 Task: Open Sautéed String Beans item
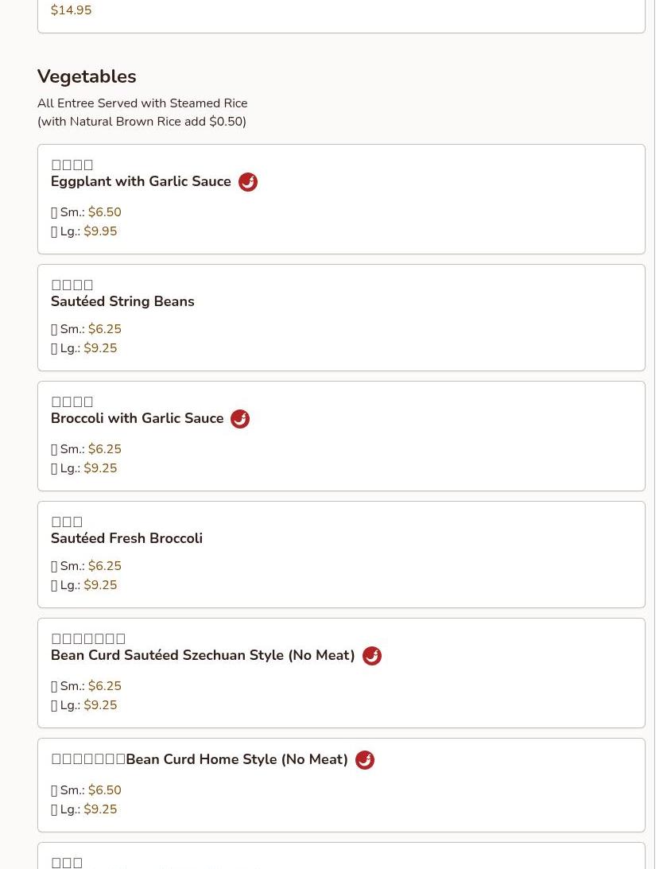tap(122, 301)
